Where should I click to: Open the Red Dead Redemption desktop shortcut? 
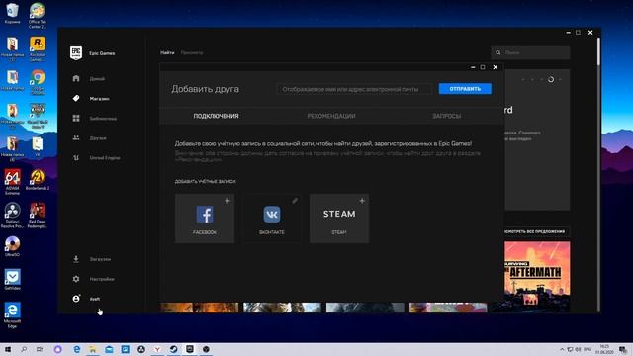coord(38,216)
